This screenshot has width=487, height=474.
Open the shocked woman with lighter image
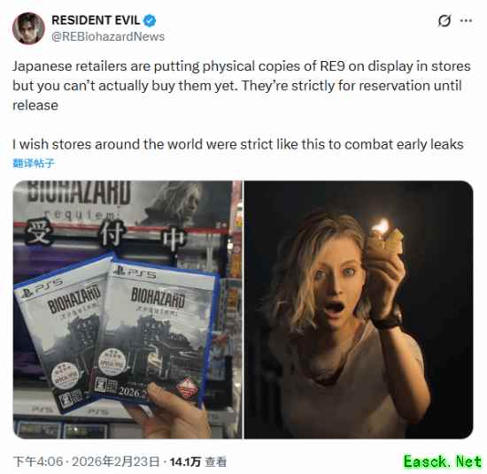point(359,310)
